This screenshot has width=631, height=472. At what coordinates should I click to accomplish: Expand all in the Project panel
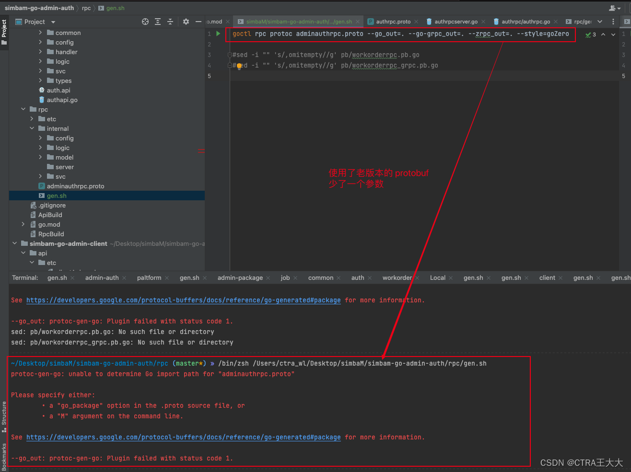[x=158, y=22]
